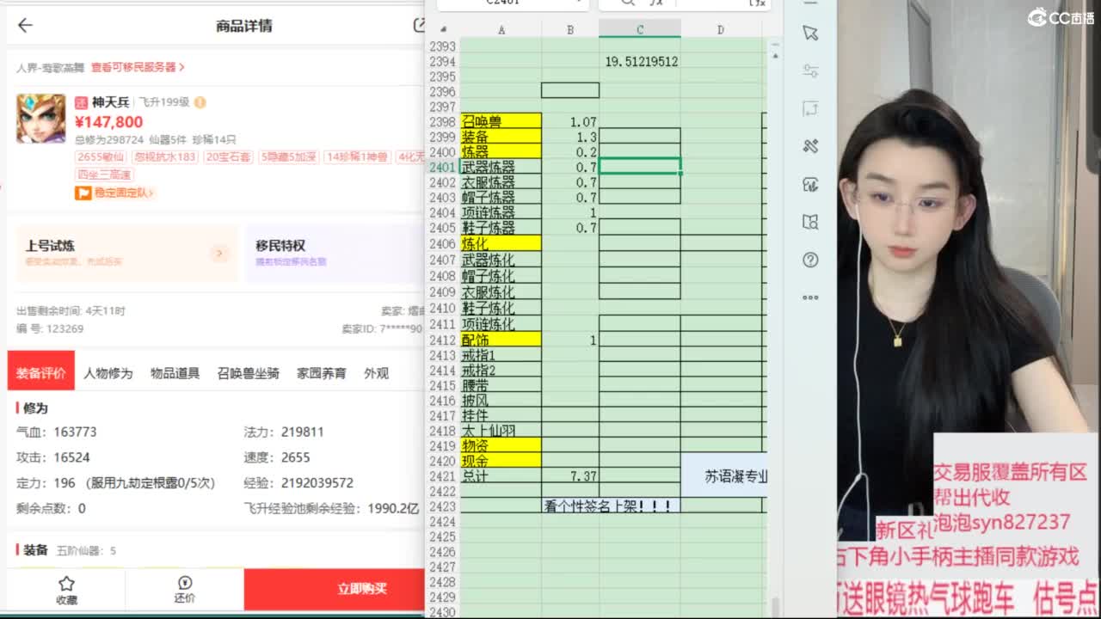Select column D header in the spreadsheet
The width and height of the screenshot is (1101, 619).
click(x=721, y=29)
